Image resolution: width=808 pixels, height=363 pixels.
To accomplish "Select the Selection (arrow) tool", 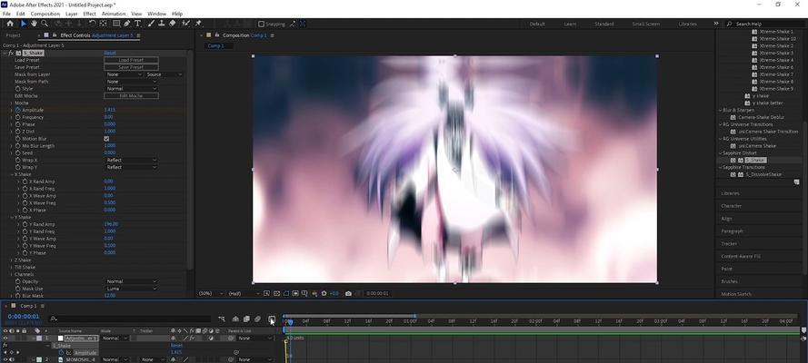I will click(x=24, y=24).
